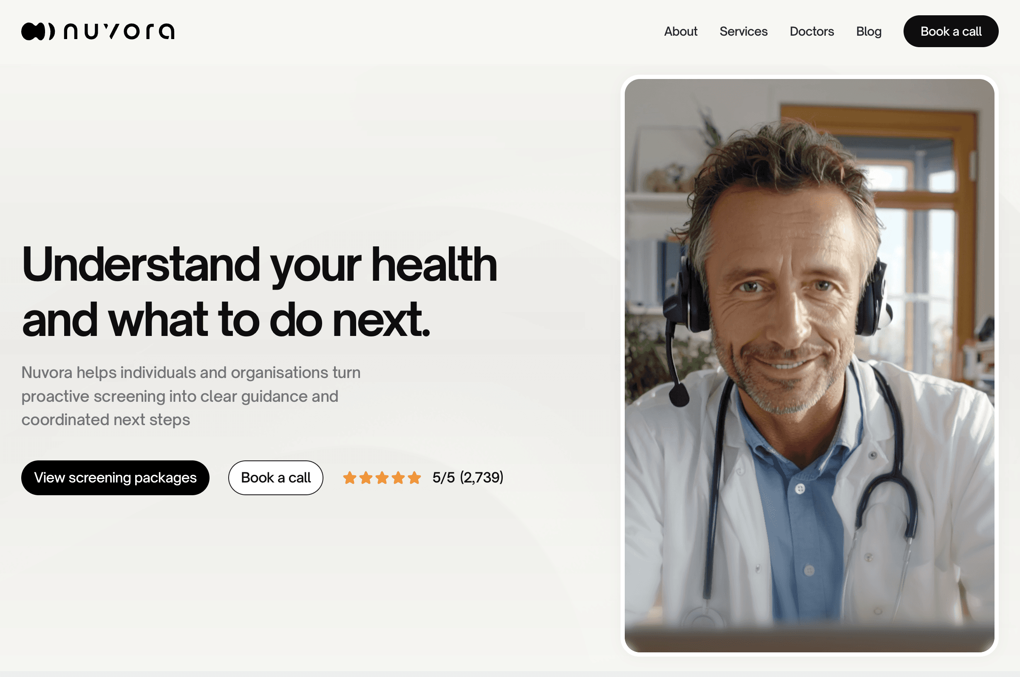Click the Nuvora helps individuals description text
The image size is (1020, 677).
191,396
